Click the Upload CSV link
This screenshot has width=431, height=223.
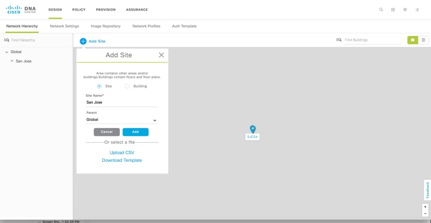pos(122,152)
